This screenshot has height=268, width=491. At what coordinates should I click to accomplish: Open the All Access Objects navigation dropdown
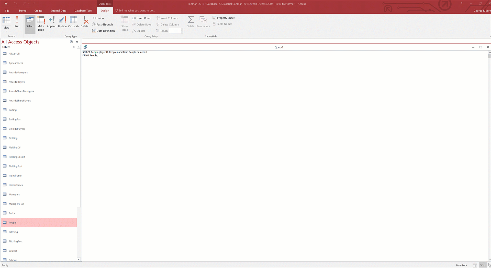click(x=71, y=42)
